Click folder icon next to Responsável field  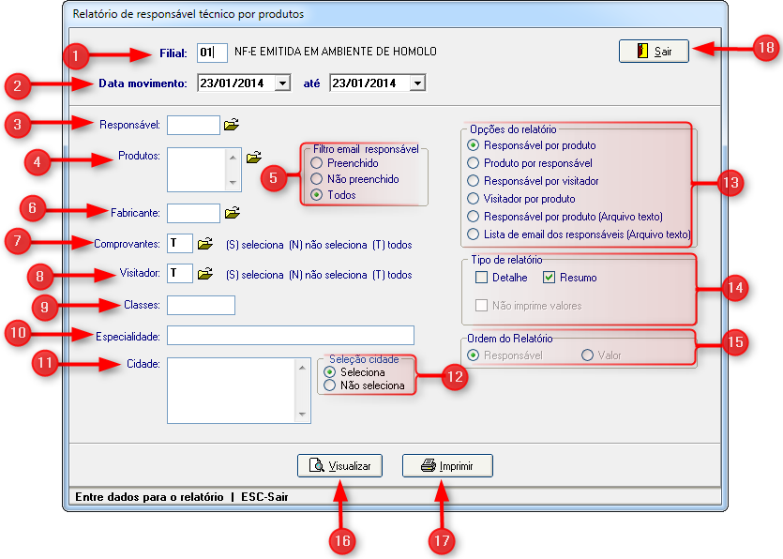pos(232,124)
